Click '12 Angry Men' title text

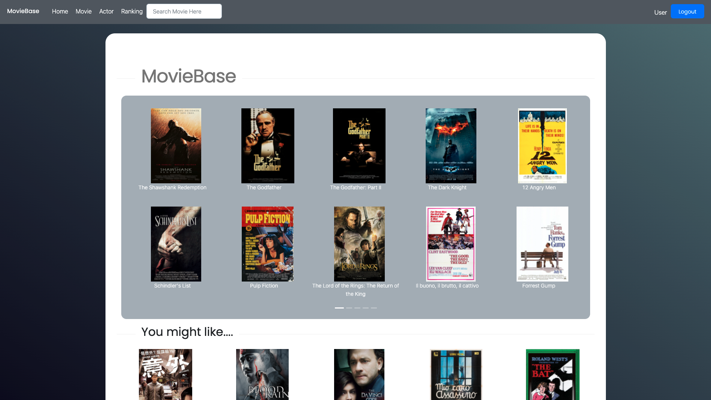(539, 187)
